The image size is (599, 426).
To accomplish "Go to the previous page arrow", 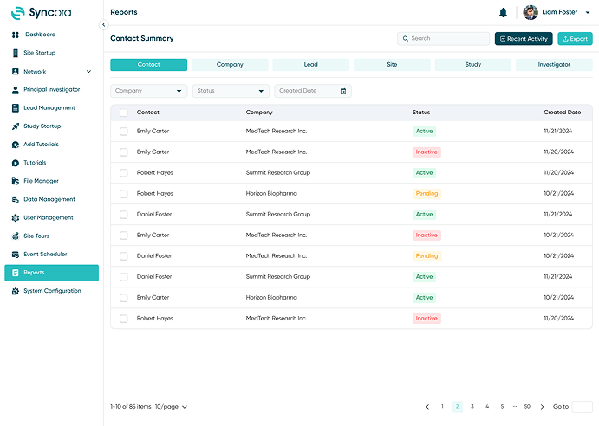I will click(x=427, y=407).
